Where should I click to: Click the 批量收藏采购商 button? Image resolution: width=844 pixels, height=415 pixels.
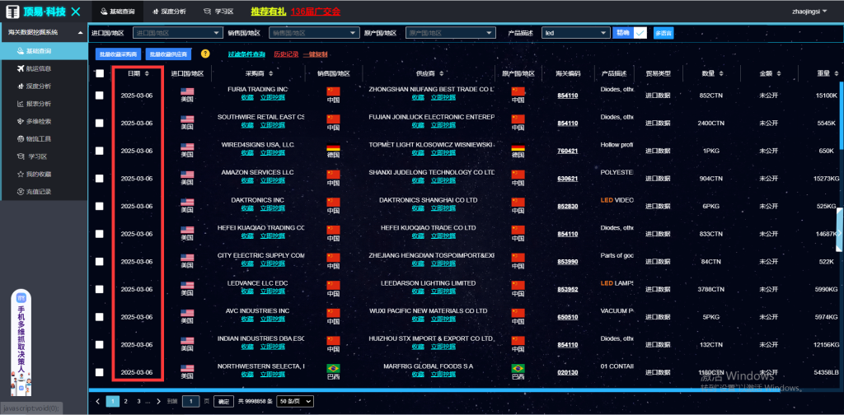pyautogui.click(x=118, y=54)
